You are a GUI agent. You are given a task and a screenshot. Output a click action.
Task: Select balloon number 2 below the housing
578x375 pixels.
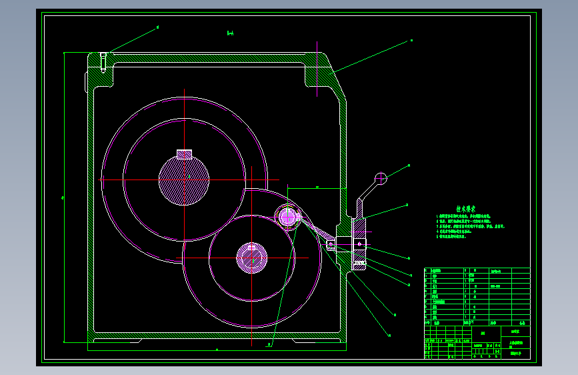click(269, 344)
